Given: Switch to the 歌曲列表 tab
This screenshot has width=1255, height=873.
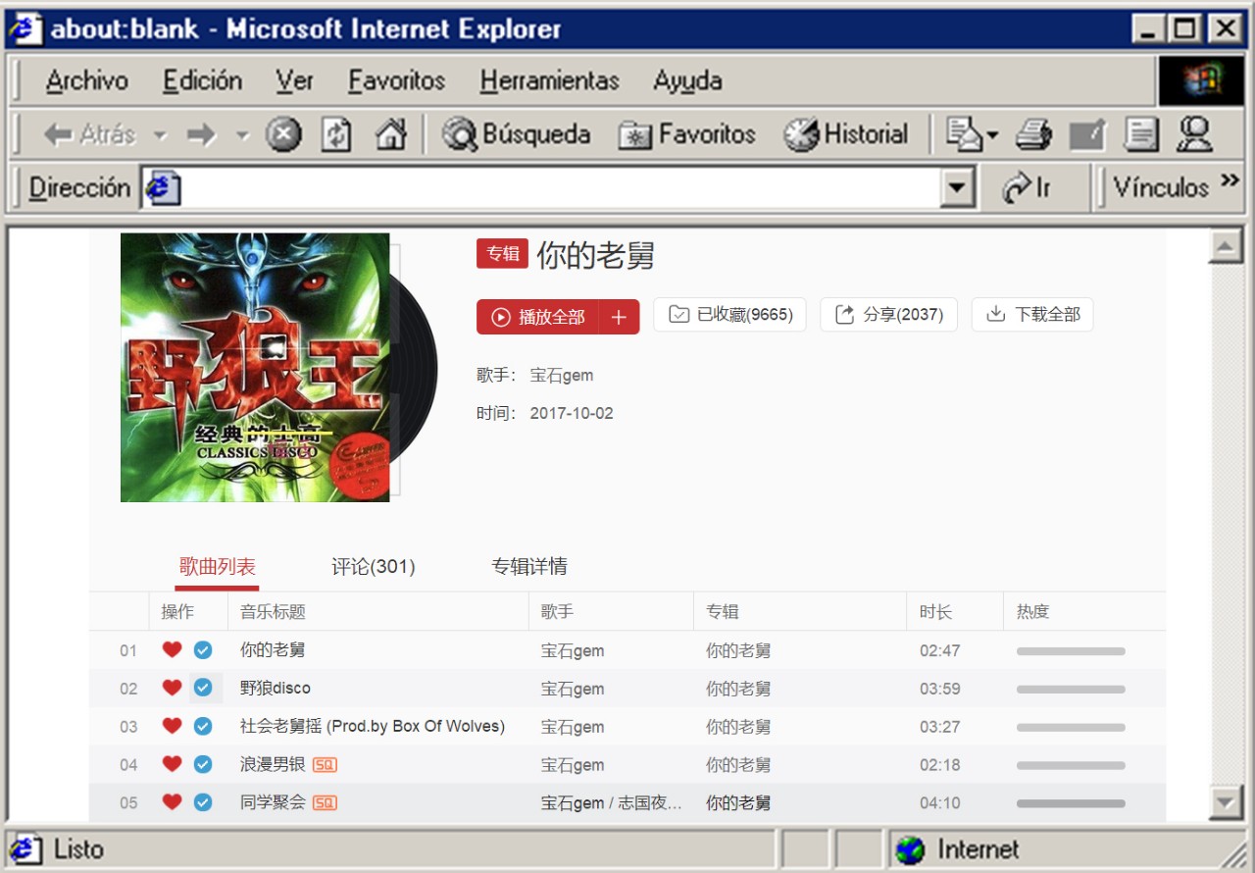Looking at the screenshot, I should 217,567.
